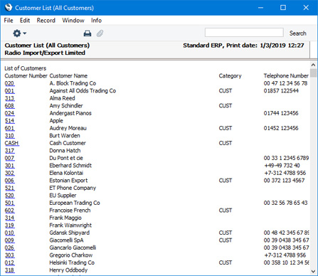The image size is (318, 276).
Task: Select the name Against All Odds Trading Co
Action: pos(83,91)
